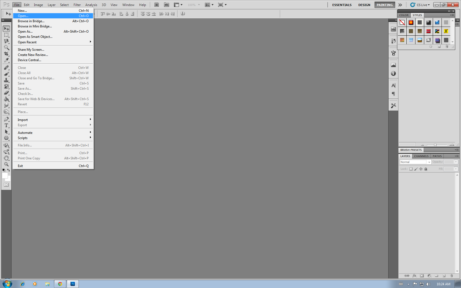Switch to Essentials workspace
Screen dimensions: 461x288
point(342,5)
